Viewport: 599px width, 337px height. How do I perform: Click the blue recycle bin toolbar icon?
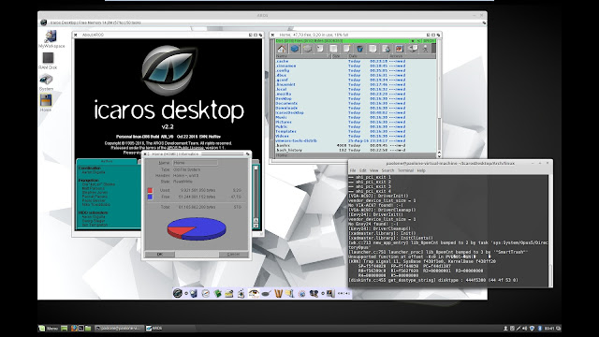(x=359, y=49)
